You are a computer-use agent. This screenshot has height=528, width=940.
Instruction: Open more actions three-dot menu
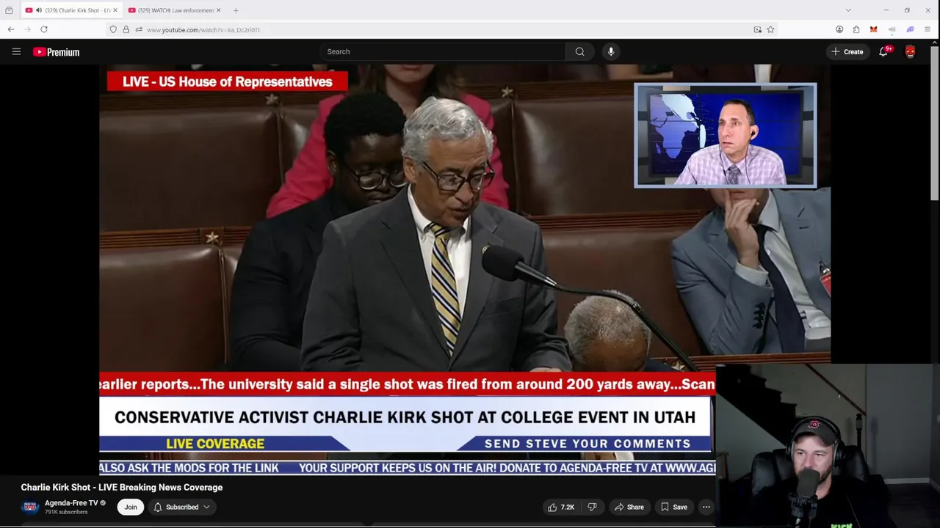[706, 507]
